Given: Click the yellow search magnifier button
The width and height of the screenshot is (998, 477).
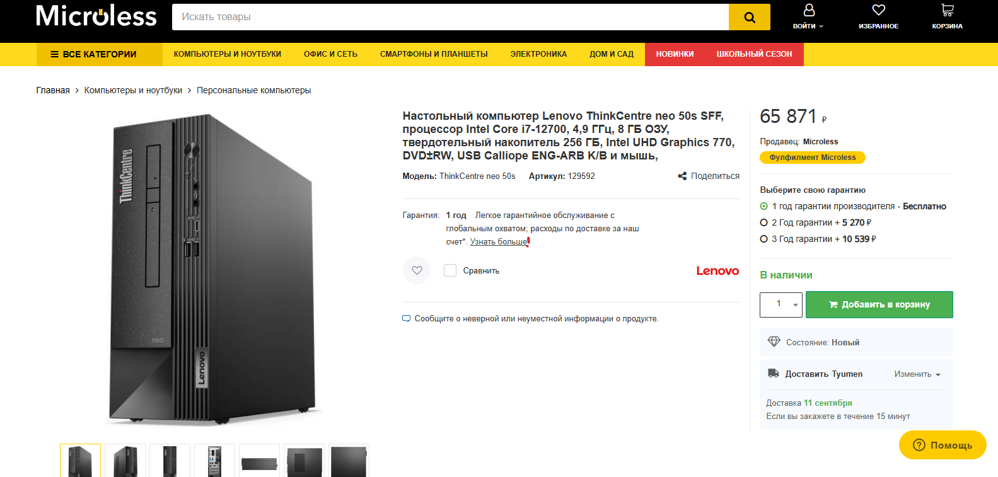Looking at the screenshot, I should [x=749, y=17].
